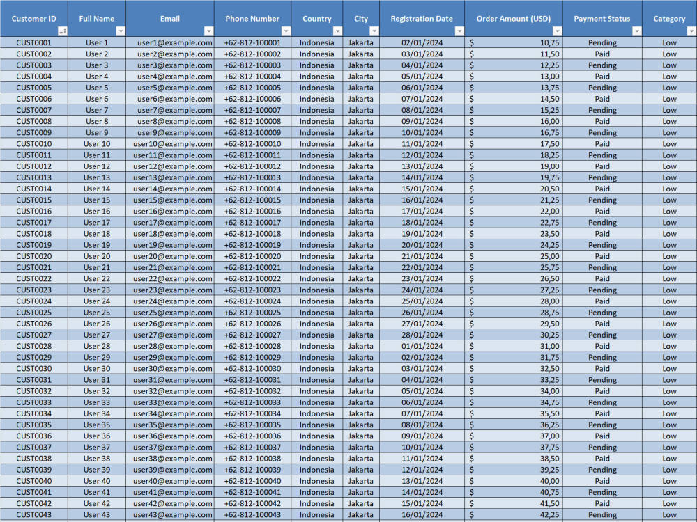This screenshot has height=522, width=697.
Task: Select the user3@example.com email cell
Action: (170, 65)
